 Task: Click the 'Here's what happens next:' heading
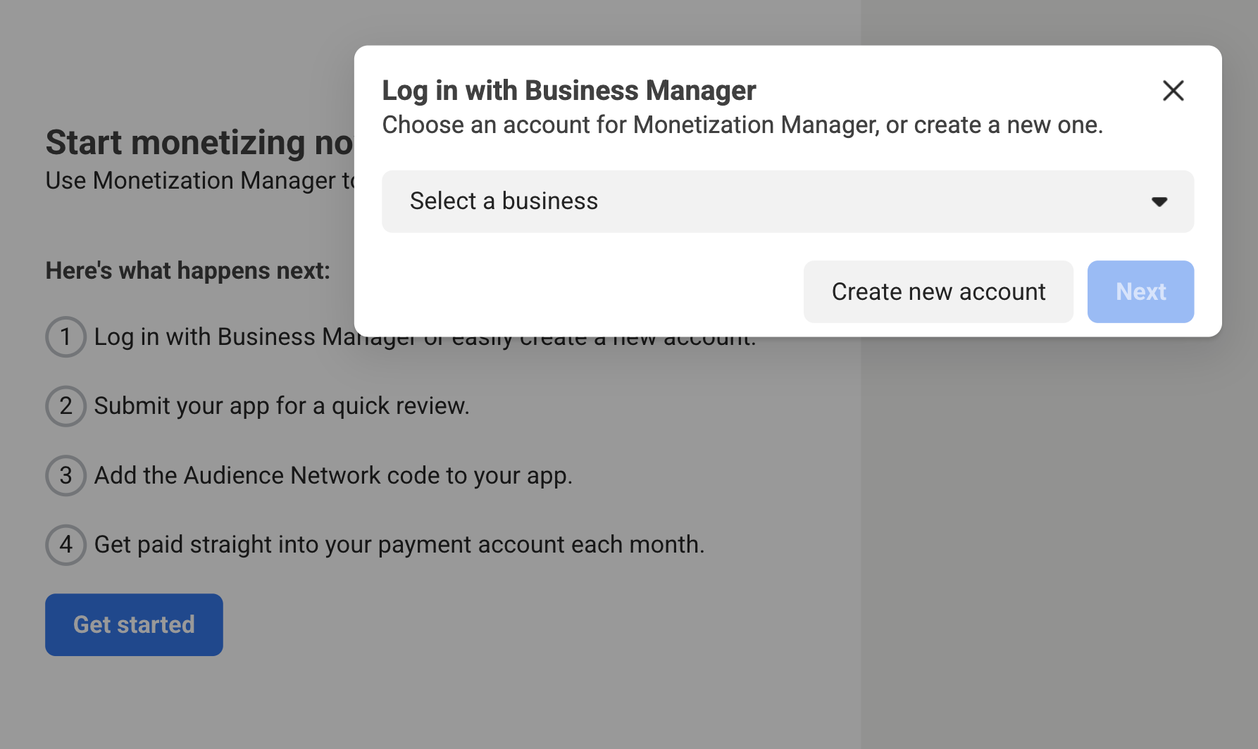pyautogui.click(x=187, y=271)
